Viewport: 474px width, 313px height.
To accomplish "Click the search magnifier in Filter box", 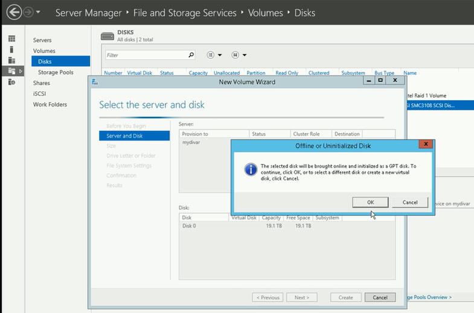I will (191, 55).
